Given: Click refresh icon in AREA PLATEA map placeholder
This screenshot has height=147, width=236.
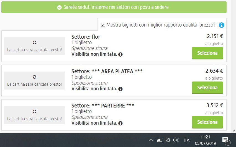Looking at the screenshot, I should [34, 77].
